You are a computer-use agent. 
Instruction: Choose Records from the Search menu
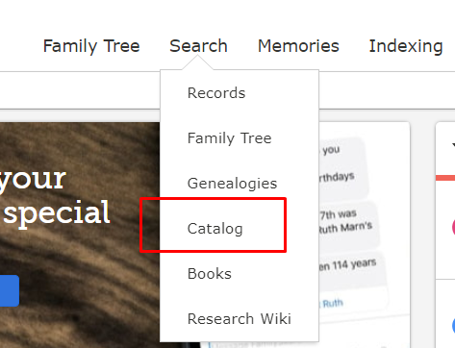point(216,93)
